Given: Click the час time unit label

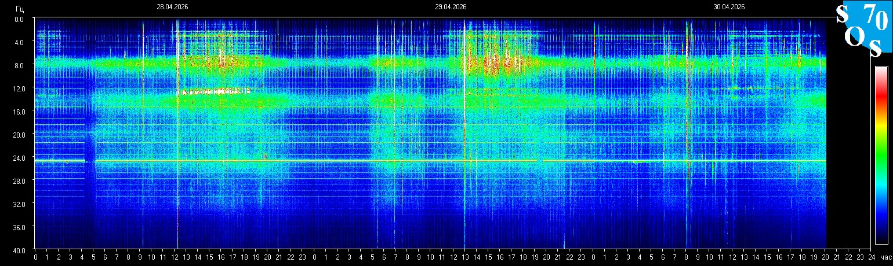Looking at the screenshot, I should [x=885, y=257].
